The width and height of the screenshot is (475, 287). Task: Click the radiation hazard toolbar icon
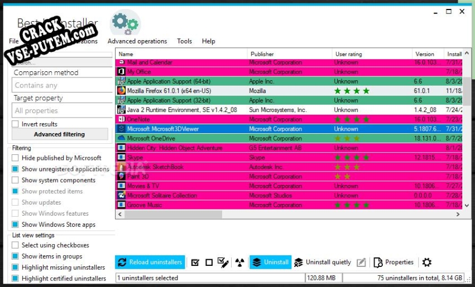tap(239, 262)
